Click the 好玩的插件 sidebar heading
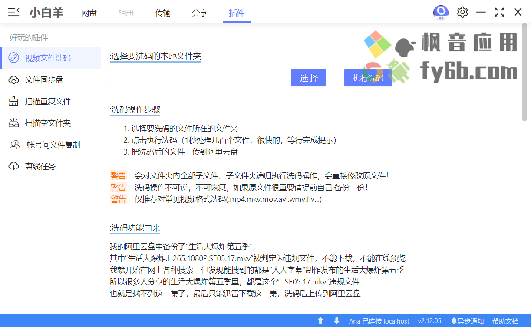 pos(29,37)
